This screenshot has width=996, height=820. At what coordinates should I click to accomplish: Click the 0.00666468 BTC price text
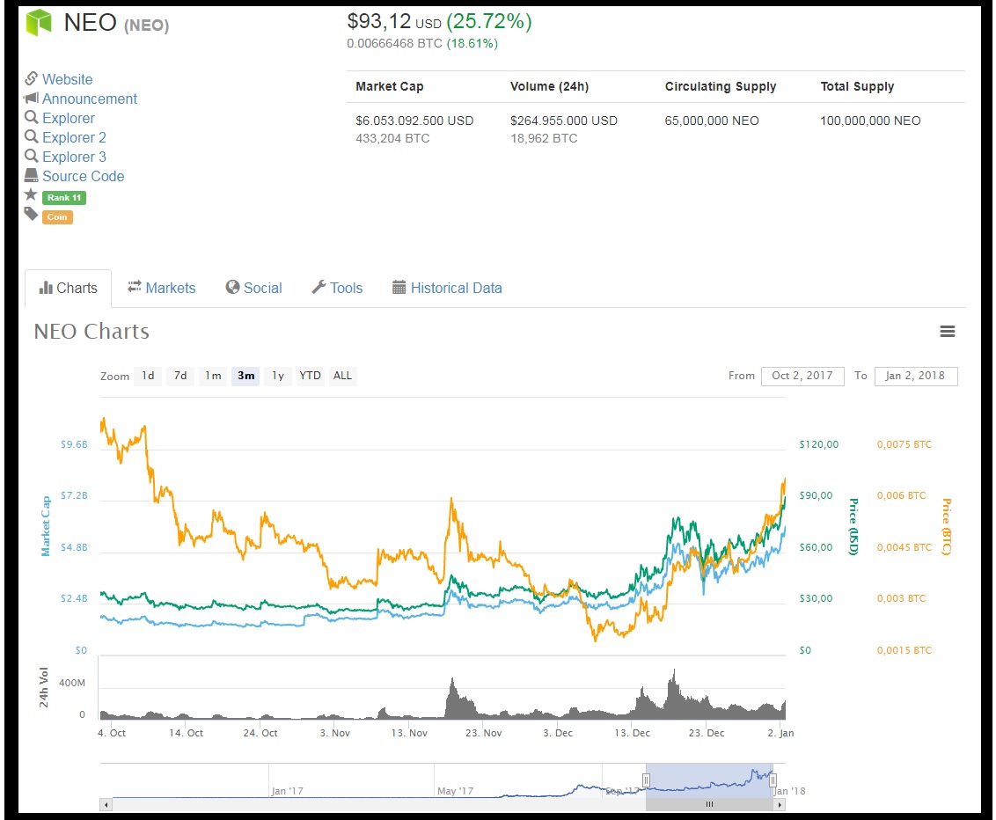pos(394,44)
